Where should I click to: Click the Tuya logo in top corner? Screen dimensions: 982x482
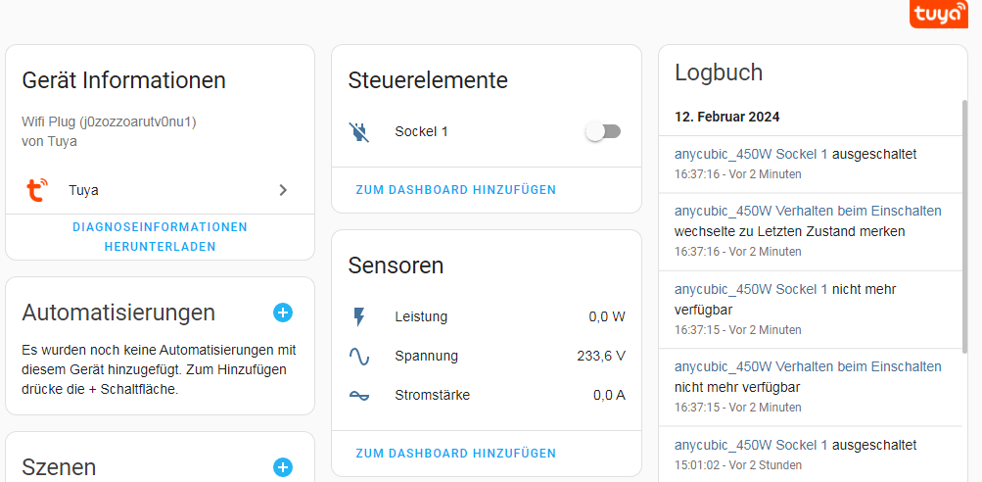click(938, 14)
